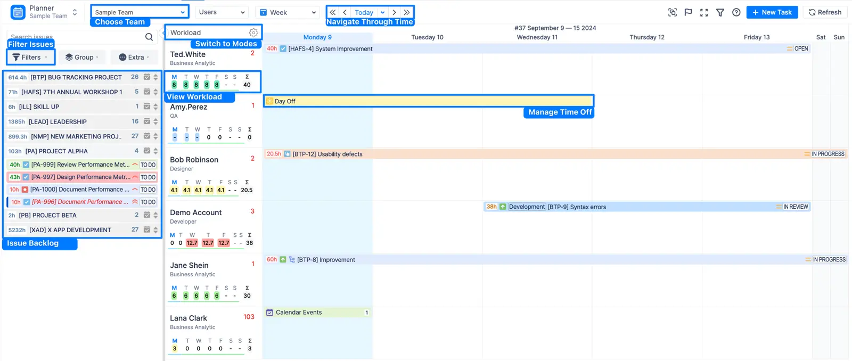Jump forward with double right arrow
This screenshot has height=361, width=852.
tap(407, 12)
